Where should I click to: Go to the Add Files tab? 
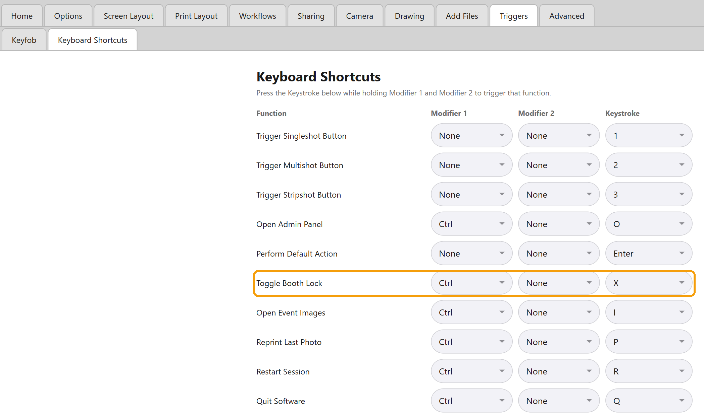(462, 16)
